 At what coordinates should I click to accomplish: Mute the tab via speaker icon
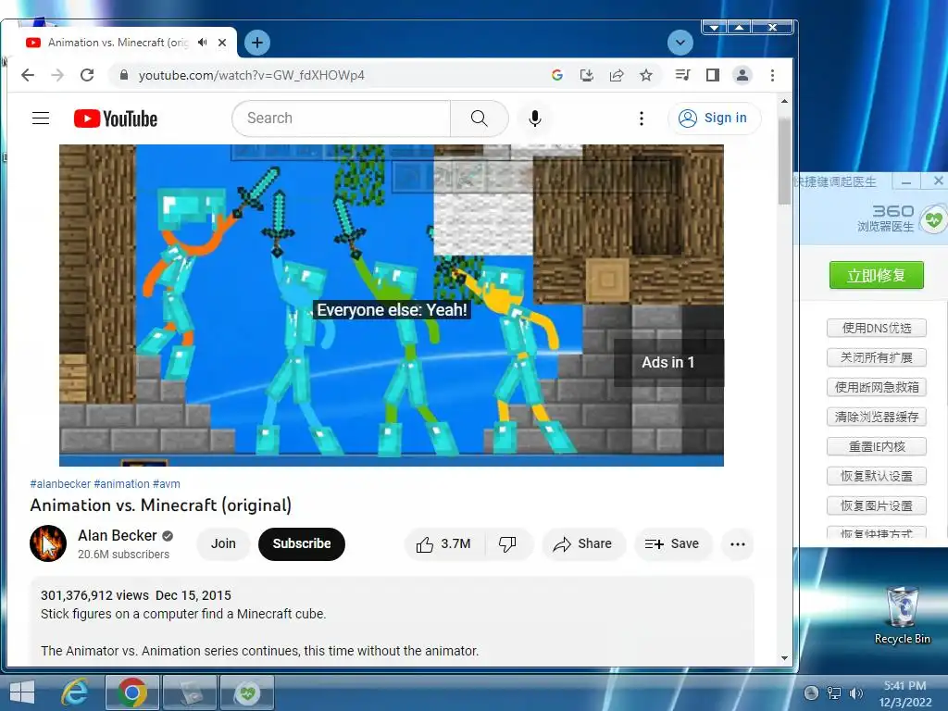[203, 43]
